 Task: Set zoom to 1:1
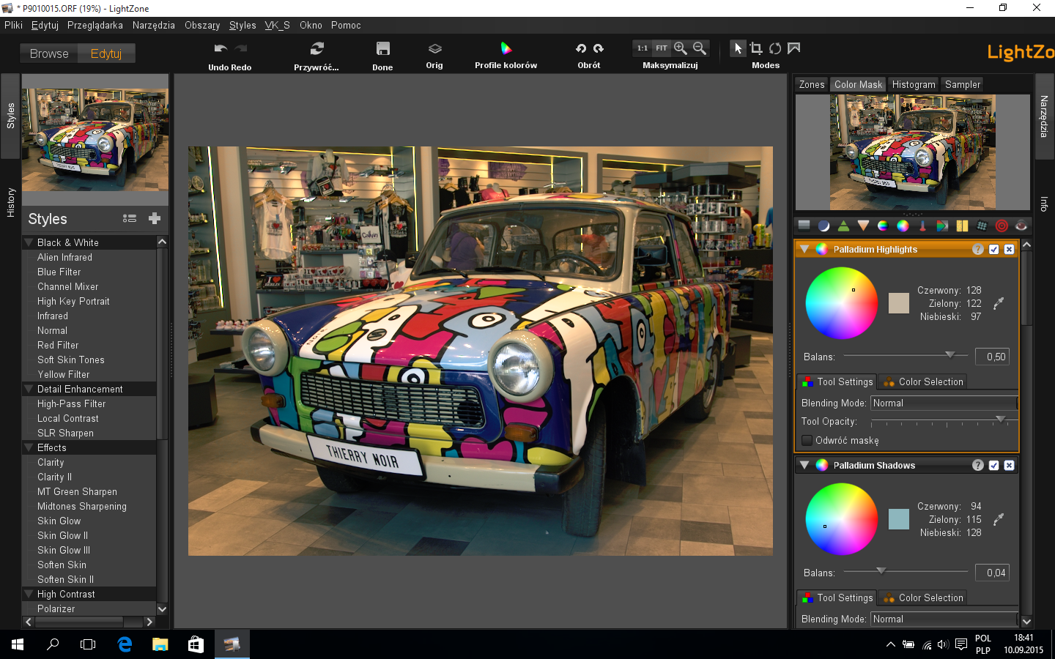643,48
